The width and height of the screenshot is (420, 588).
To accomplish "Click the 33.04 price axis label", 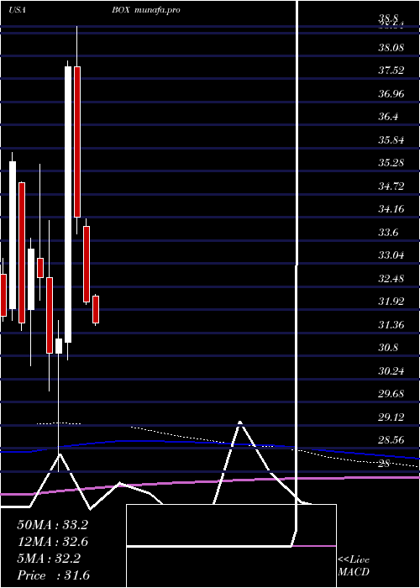I will (391, 255).
